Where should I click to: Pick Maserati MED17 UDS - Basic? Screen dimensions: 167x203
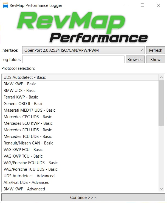pos(80,110)
